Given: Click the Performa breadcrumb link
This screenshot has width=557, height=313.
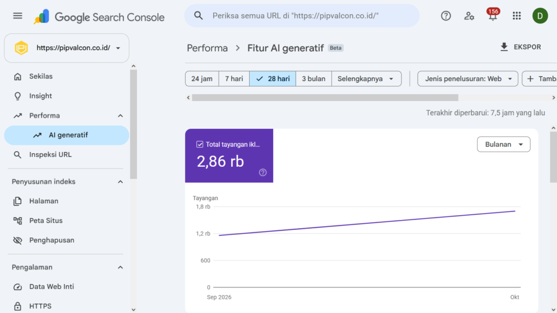Looking at the screenshot, I should (207, 48).
